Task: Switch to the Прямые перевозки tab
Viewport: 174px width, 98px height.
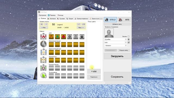Action: [81, 19]
